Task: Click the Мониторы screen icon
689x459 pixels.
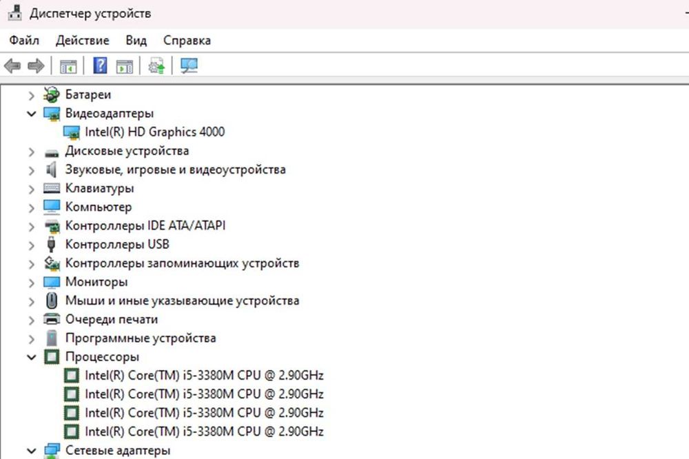Action: (52, 282)
